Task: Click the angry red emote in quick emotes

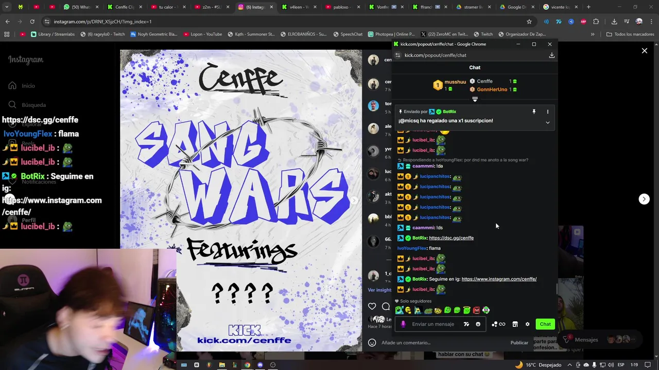Action: click(x=476, y=310)
